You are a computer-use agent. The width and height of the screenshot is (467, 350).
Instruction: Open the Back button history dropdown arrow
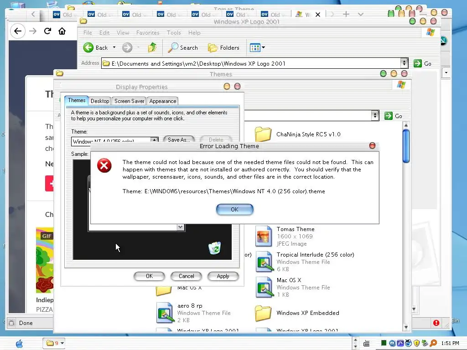(x=114, y=47)
